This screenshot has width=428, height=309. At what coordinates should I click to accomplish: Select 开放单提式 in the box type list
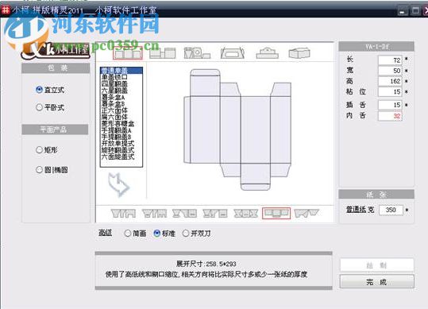tap(121, 143)
